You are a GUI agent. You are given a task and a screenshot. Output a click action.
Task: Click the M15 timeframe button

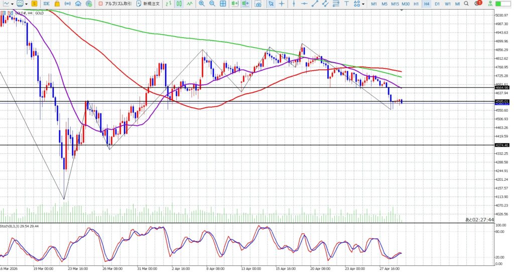coord(395,4)
